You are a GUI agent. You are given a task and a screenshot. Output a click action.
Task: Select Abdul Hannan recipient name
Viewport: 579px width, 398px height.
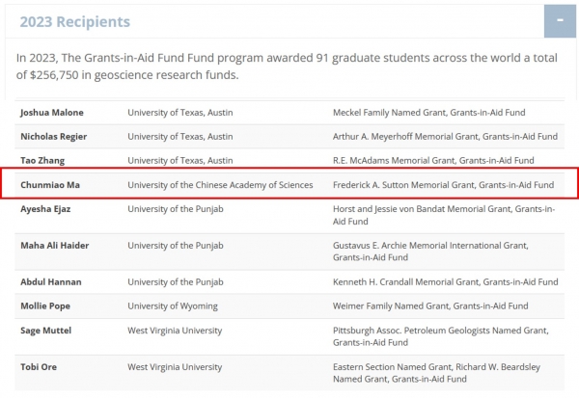pos(51,281)
